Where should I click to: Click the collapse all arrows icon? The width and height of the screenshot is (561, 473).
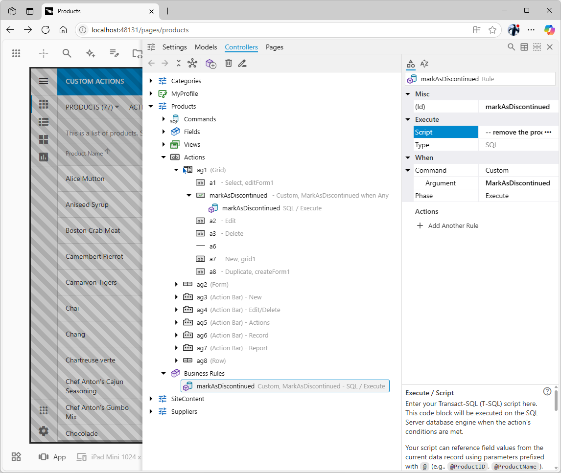click(179, 63)
